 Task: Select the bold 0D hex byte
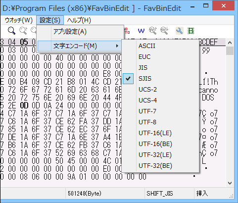pyautogui.click(x=24, y=105)
